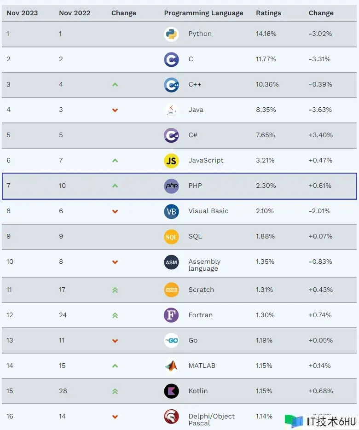Click the green up arrow in C++ row
359x430 pixels.
tap(115, 85)
